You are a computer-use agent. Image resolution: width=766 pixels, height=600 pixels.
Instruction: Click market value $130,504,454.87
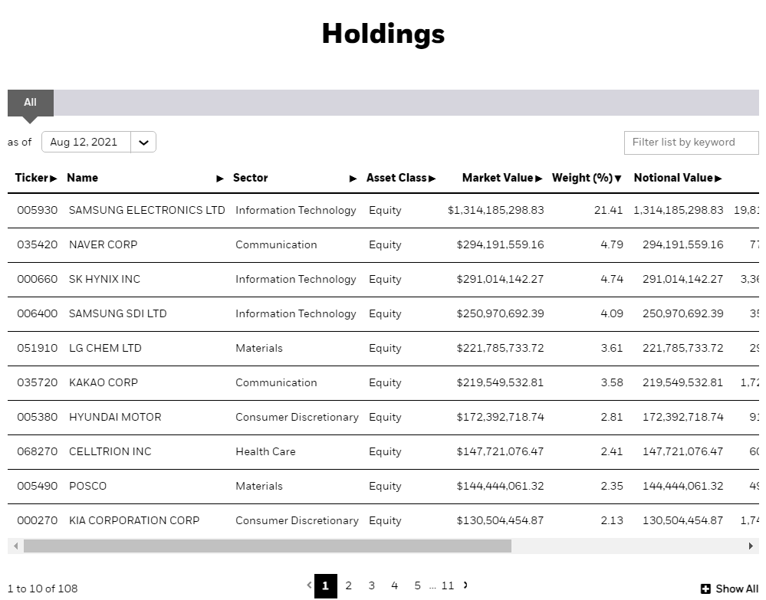point(500,520)
